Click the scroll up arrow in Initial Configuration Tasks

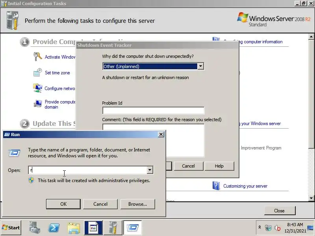coord(311,37)
